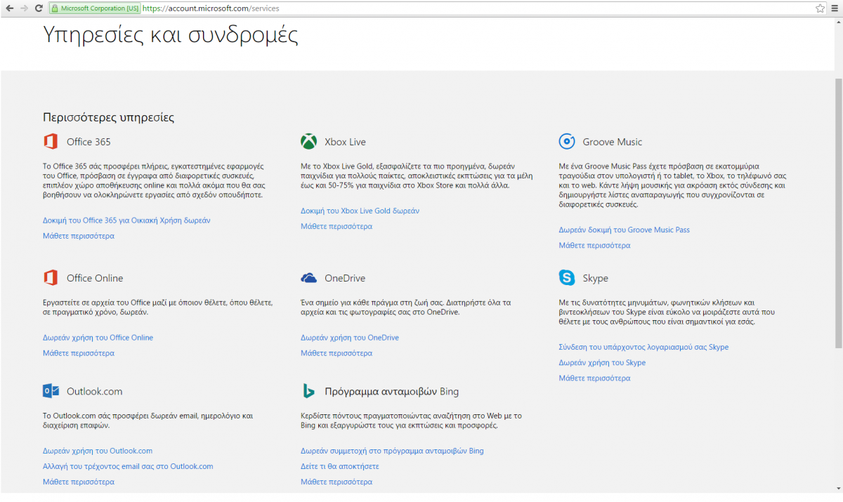Image resolution: width=843 pixels, height=502 pixels.
Task: Open 'Αλλαγή του τρέχοντος email σας στο Outlook.com' link
Action: [x=128, y=466]
